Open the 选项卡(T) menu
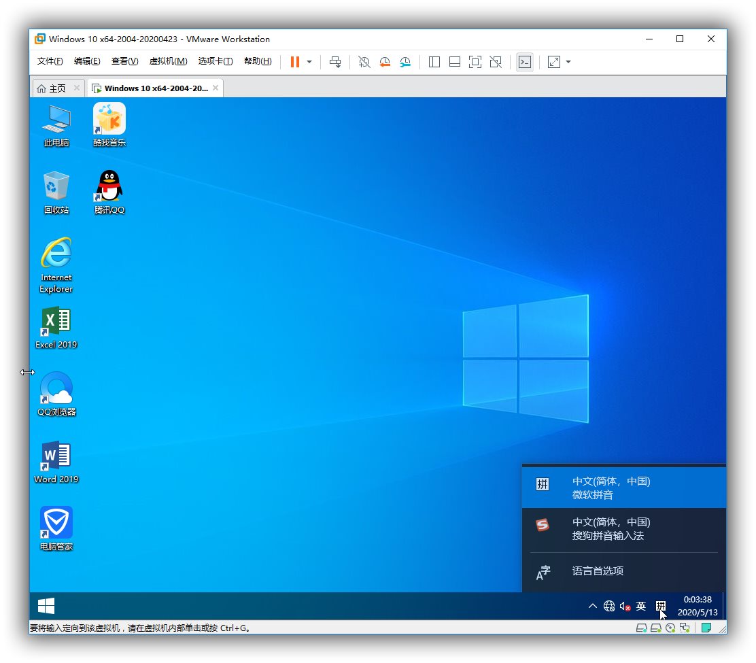The width and height of the screenshot is (756, 663). (x=216, y=61)
